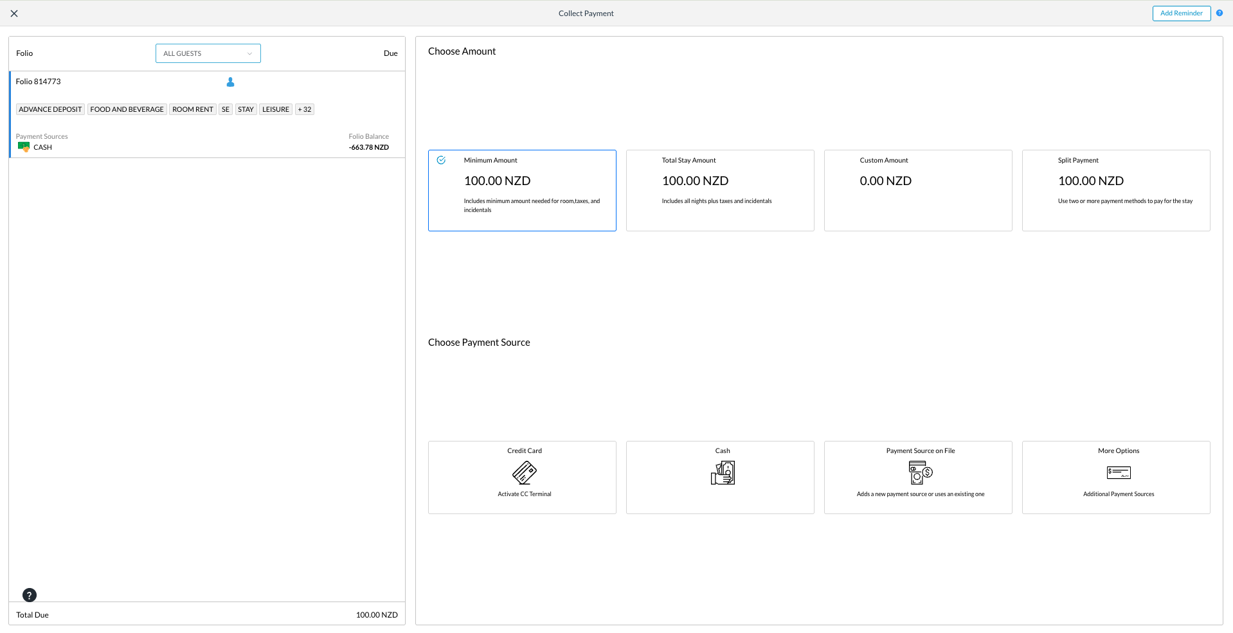Click the credit card terminal icon
1233x633 pixels.
pos(524,473)
